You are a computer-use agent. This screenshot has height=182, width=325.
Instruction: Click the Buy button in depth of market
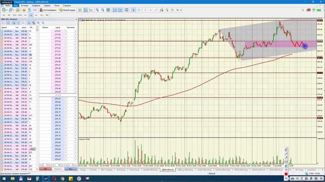pos(71,169)
